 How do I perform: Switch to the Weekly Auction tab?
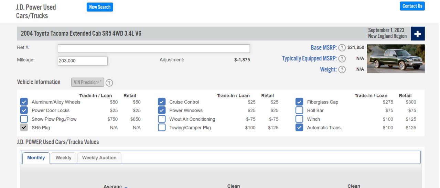pos(99,158)
